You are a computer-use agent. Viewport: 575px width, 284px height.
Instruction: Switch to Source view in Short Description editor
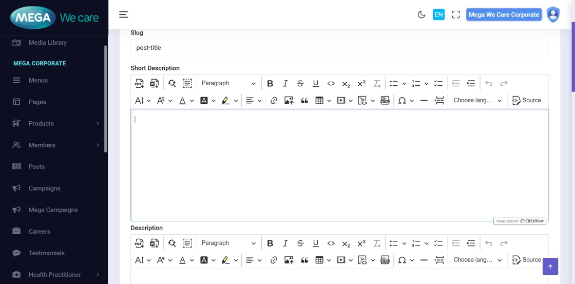(x=527, y=101)
